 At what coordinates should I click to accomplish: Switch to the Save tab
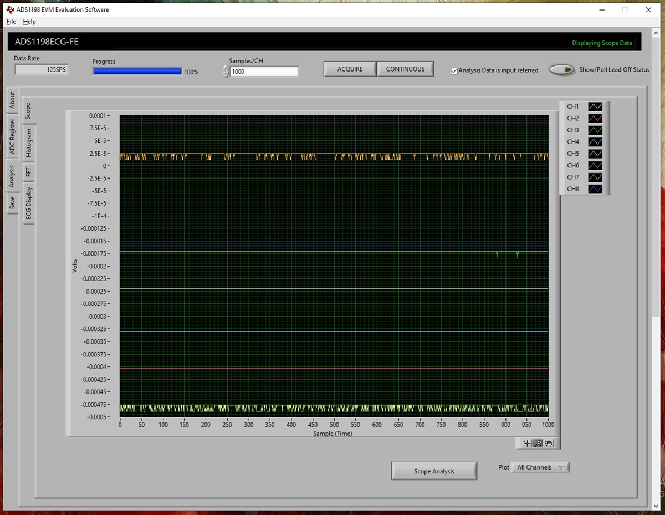tap(12, 203)
